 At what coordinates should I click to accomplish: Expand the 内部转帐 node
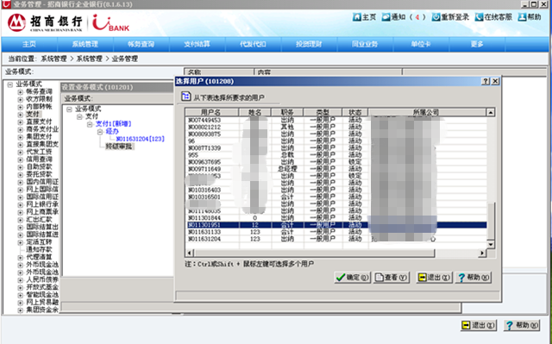[20, 107]
